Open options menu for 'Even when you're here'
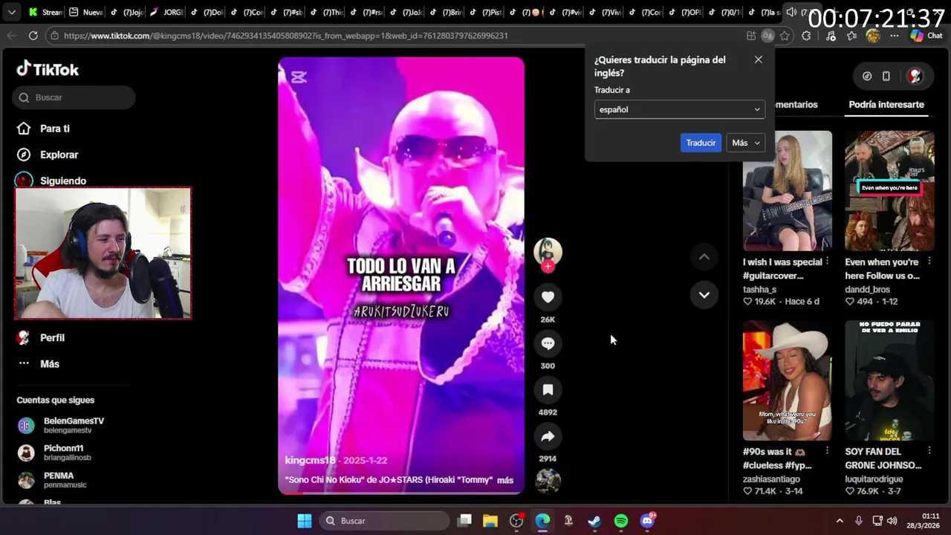Image resolution: width=951 pixels, height=535 pixels. [x=929, y=262]
